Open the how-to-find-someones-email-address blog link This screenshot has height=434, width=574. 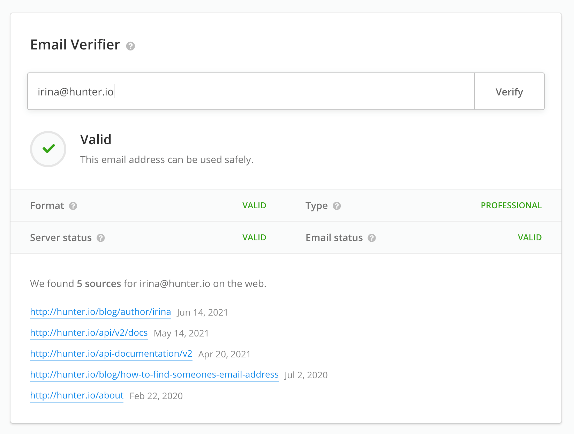[x=154, y=374]
